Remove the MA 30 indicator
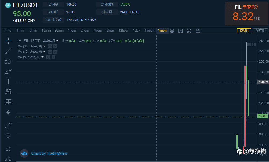The width and height of the screenshot is (269, 162). click(55, 46)
